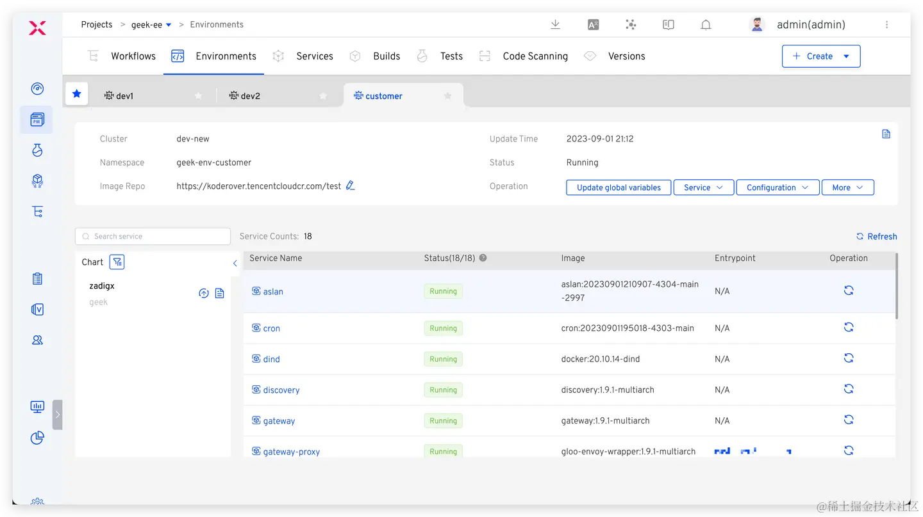Click the Chart filter icon

pos(117,262)
